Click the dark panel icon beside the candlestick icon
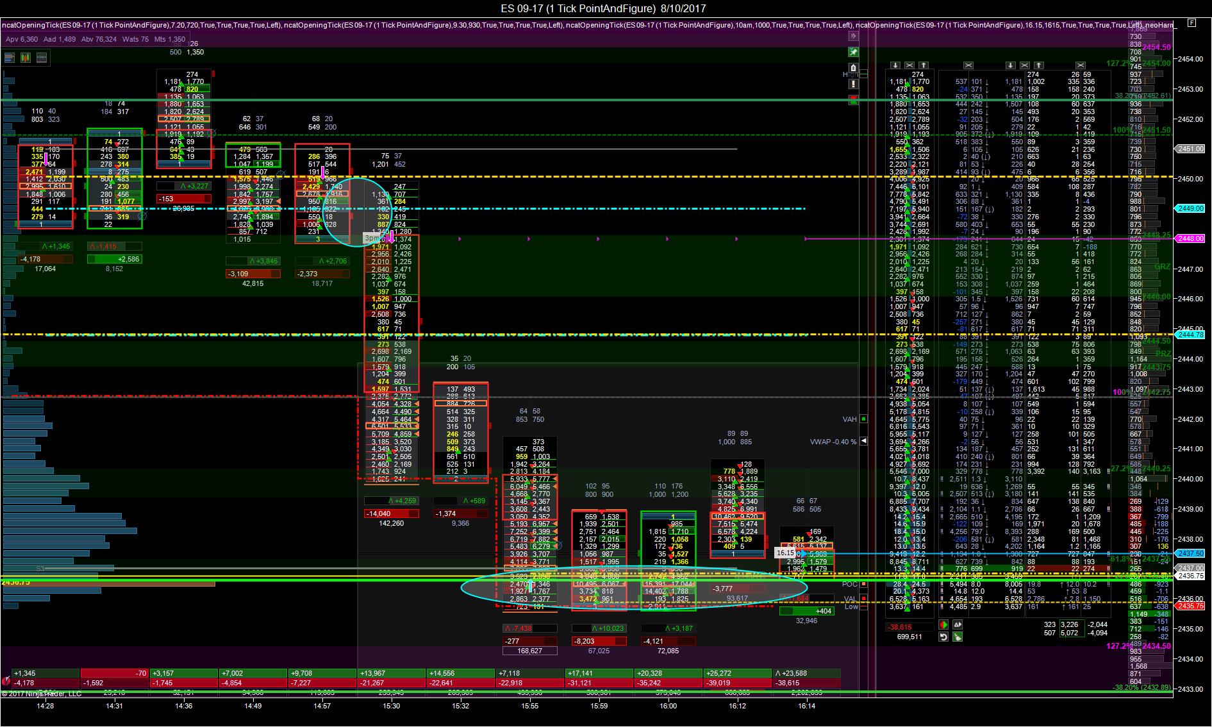The height and width of the screenshot is (727, 1212). point(42,58)
